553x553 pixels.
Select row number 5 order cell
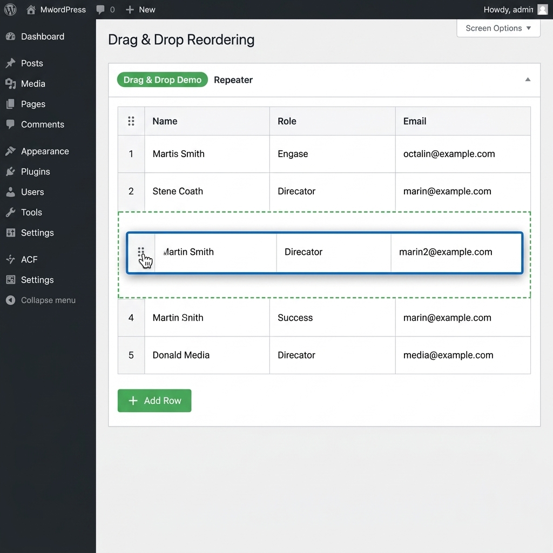(x=131, y=355)
